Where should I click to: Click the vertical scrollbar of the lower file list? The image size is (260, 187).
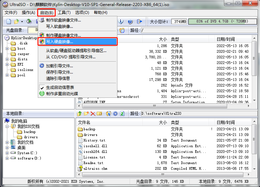coord(254,145)
